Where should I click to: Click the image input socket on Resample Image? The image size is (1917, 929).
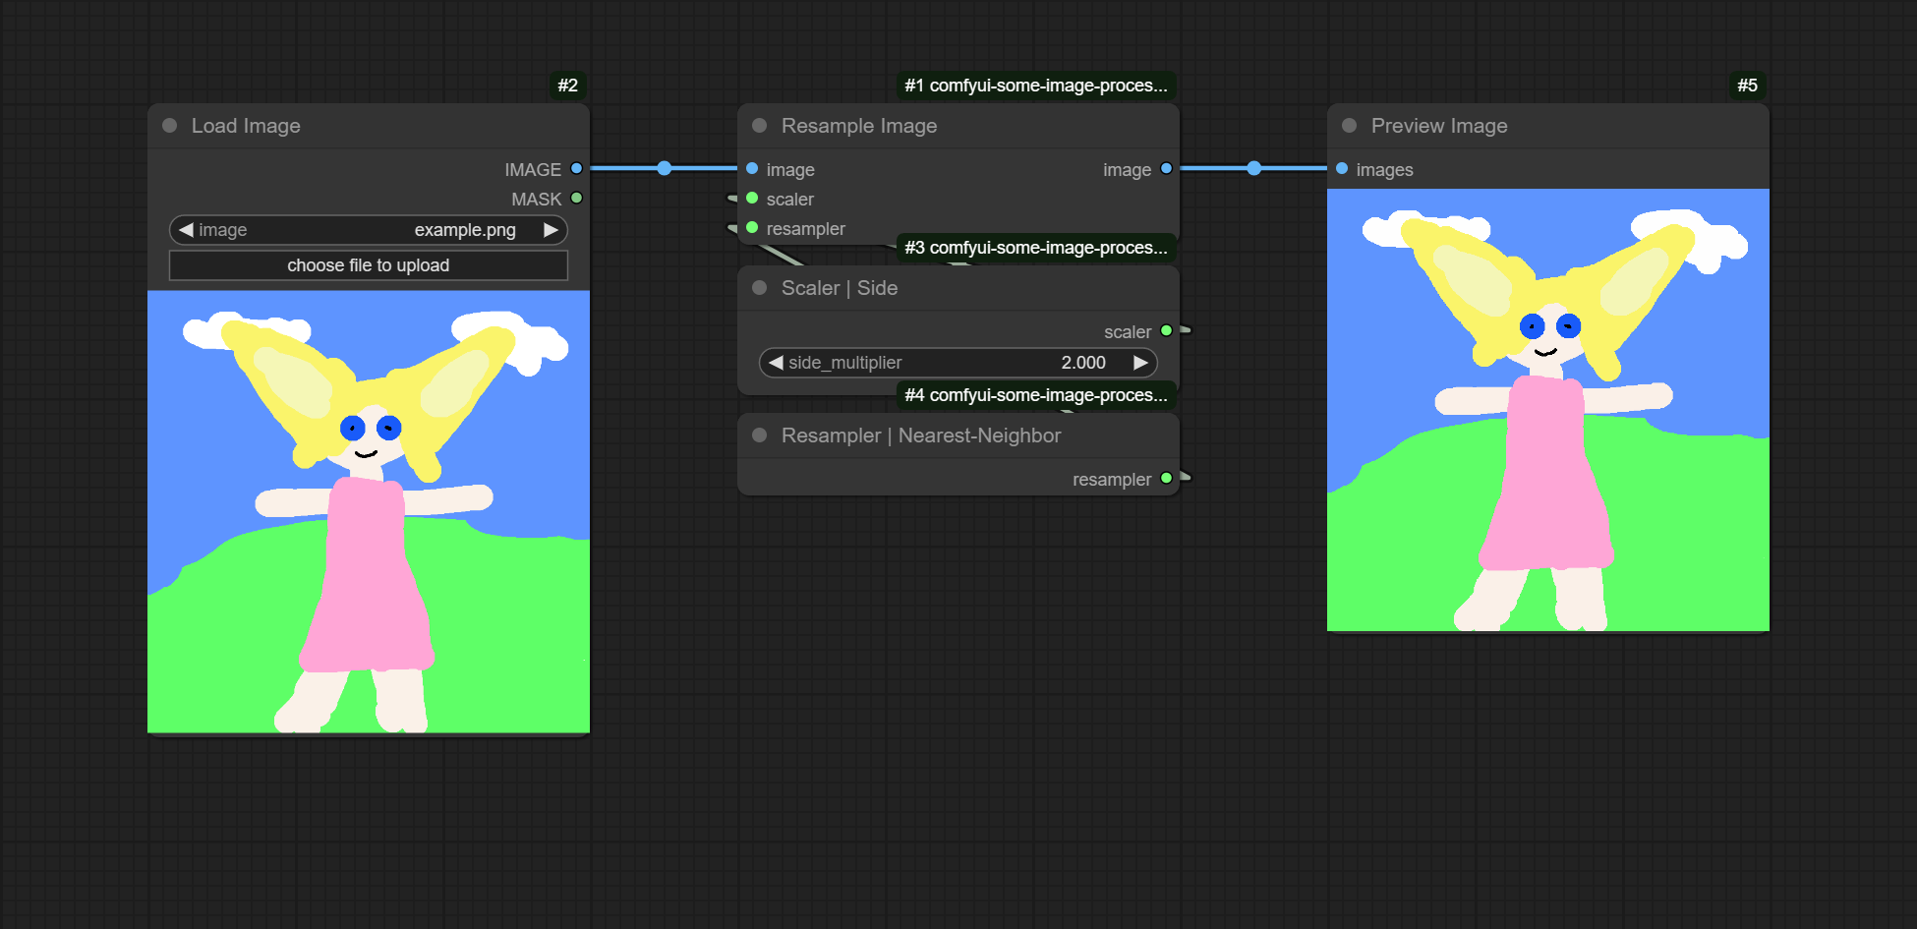[752, 169]
